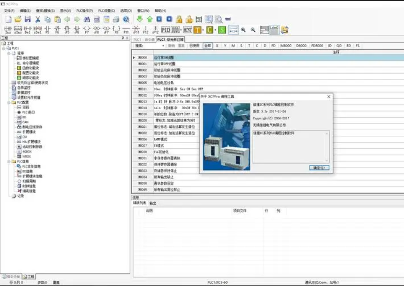Image resolution: width=404 pixels, height=286 pixels.
Task: Click 确定 button in About dialog
Action: 319,168
